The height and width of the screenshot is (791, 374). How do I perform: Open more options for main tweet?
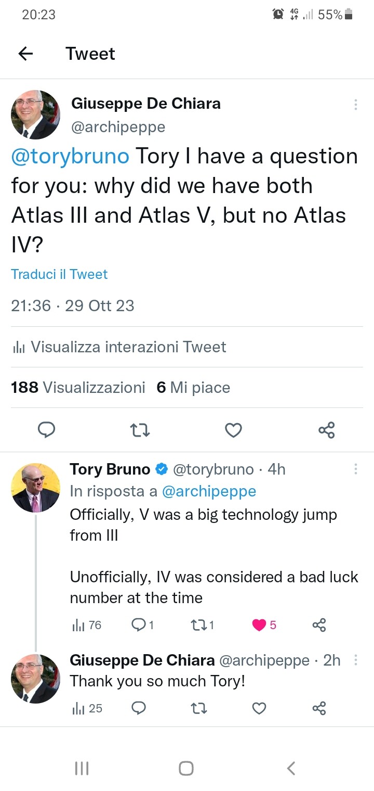click(356, 105)
